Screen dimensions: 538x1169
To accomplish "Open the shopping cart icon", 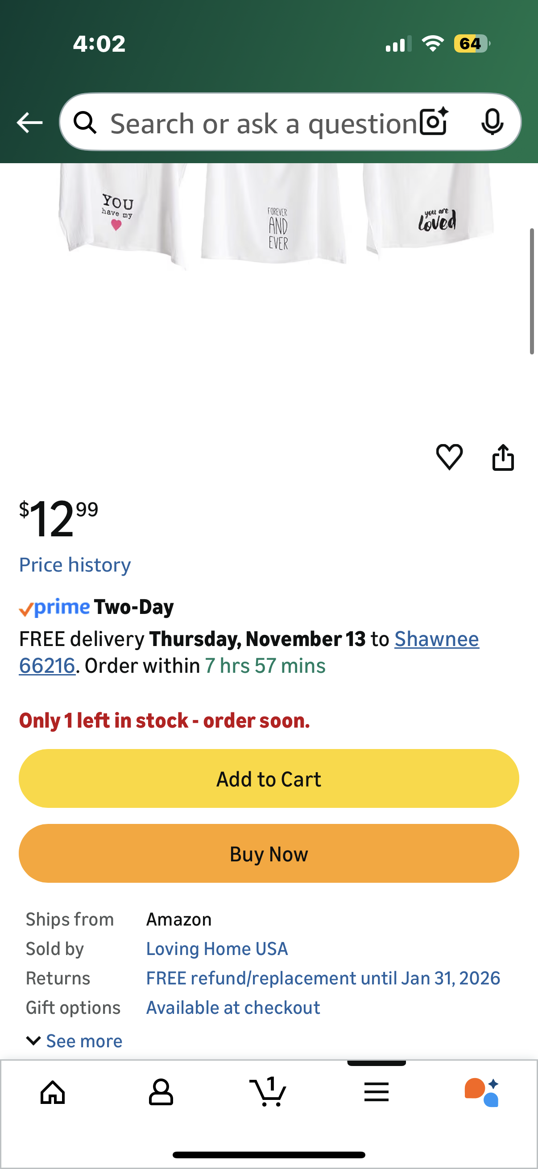I will pyautogui.click(x=268, y=1092).
